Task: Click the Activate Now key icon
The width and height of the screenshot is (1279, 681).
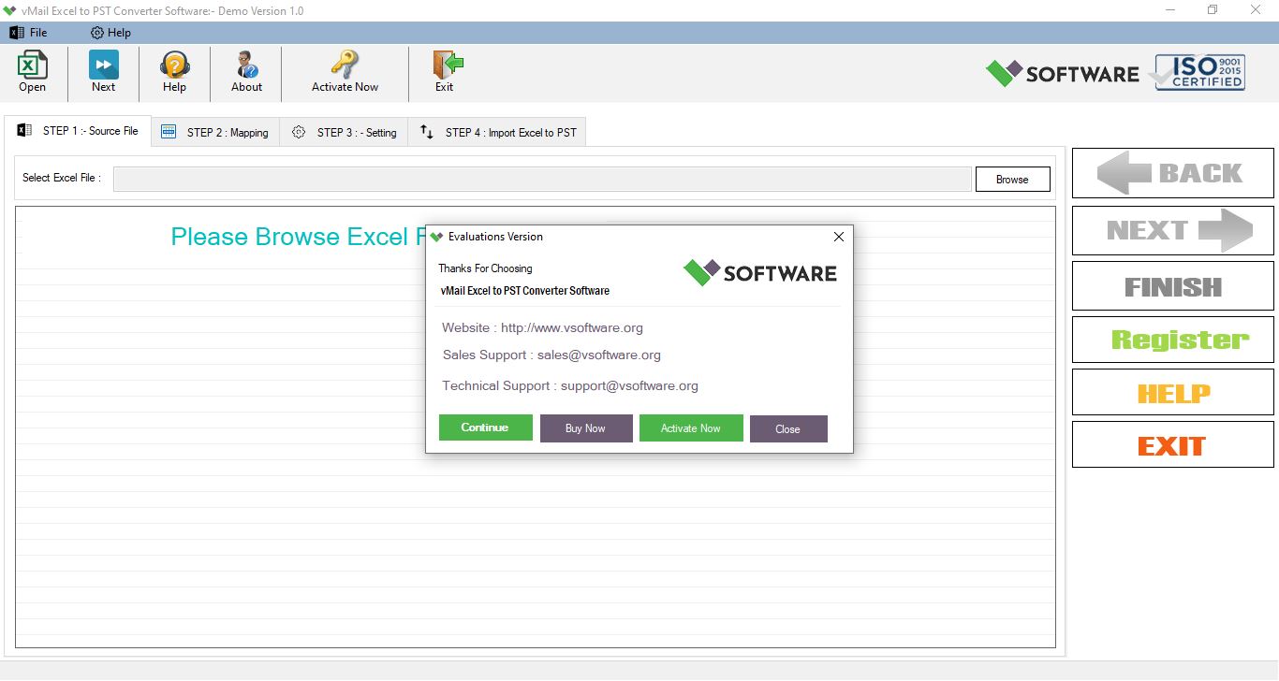Action: [x=345, y=65]
